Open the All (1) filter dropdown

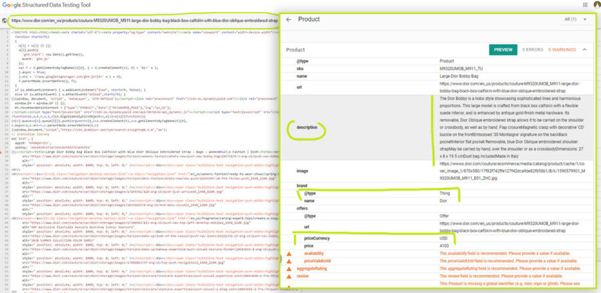(x=576, y=19)
